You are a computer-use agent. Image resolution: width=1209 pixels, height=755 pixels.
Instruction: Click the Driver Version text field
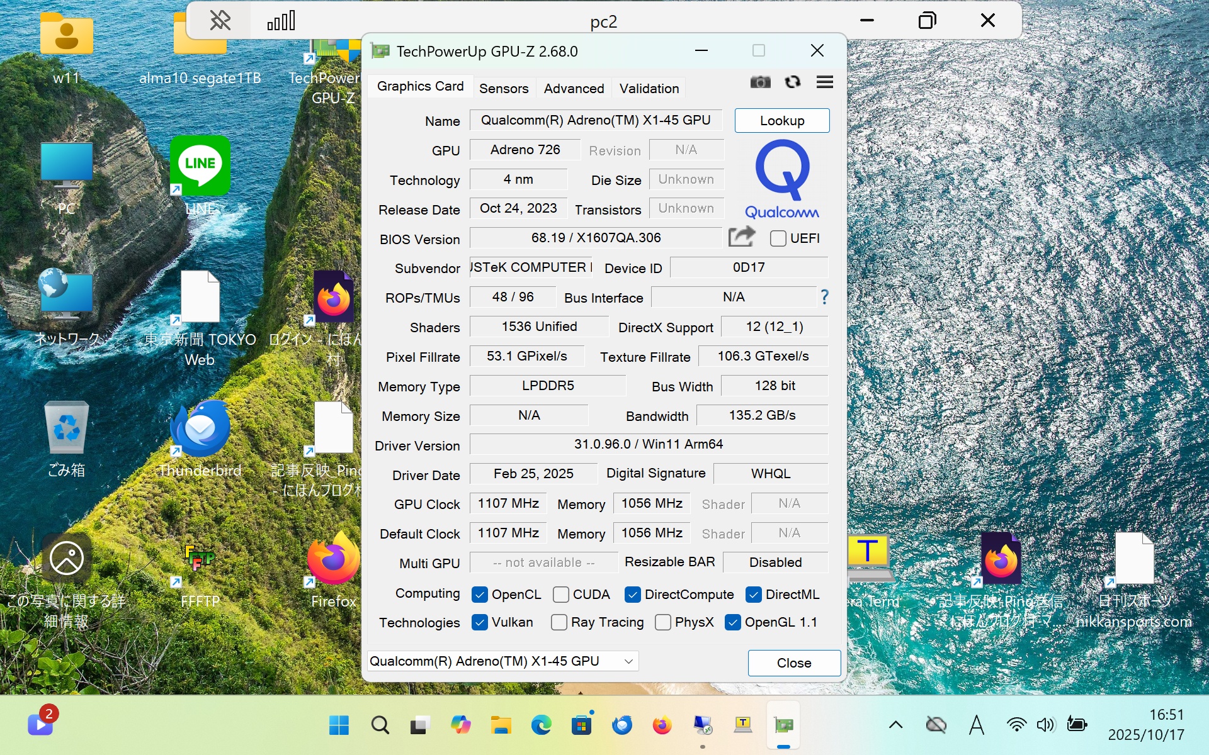648,444
